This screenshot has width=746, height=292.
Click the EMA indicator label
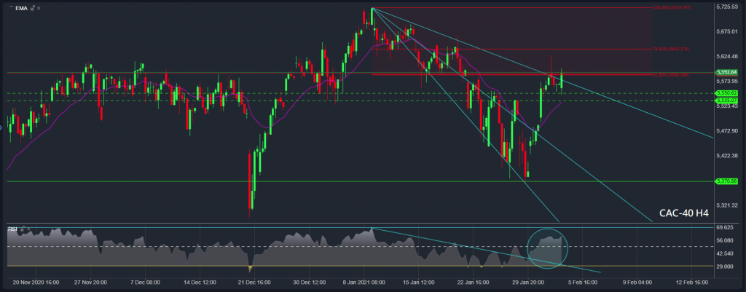[x=21, y=7]
